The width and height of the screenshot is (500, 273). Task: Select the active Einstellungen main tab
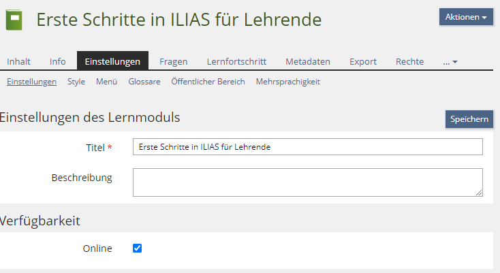(112, 61)
